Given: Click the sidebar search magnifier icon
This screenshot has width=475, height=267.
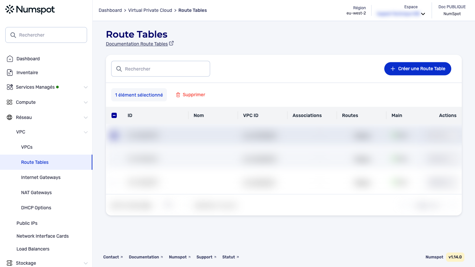Looking at the screenshot, I should pyautogui.click(x=13, y=35).
